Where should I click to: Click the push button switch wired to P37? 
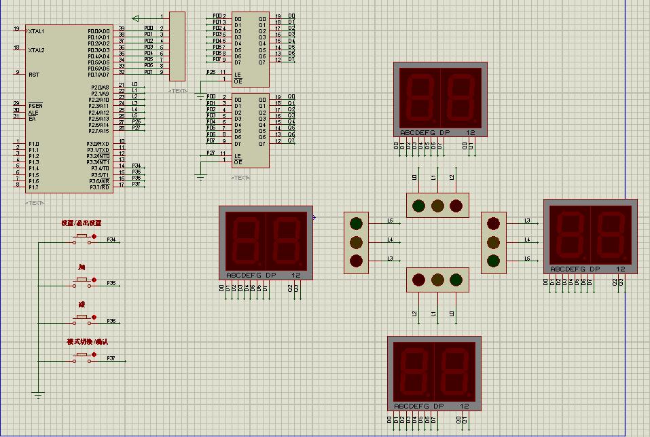pyautogui.click(x=82, y=358)
